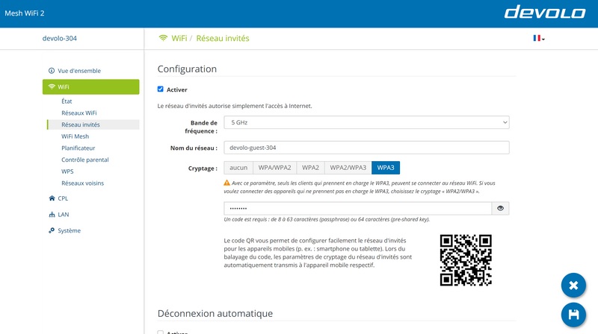
Task: Open the LAN section
Action: [64, 215]
